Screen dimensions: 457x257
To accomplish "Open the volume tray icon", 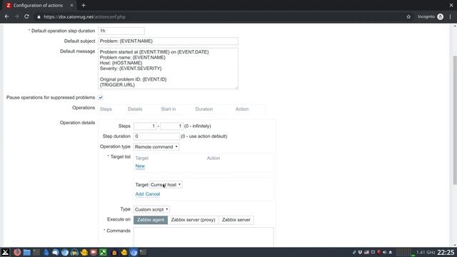I will pyautogui.click(x=385, y=252).
